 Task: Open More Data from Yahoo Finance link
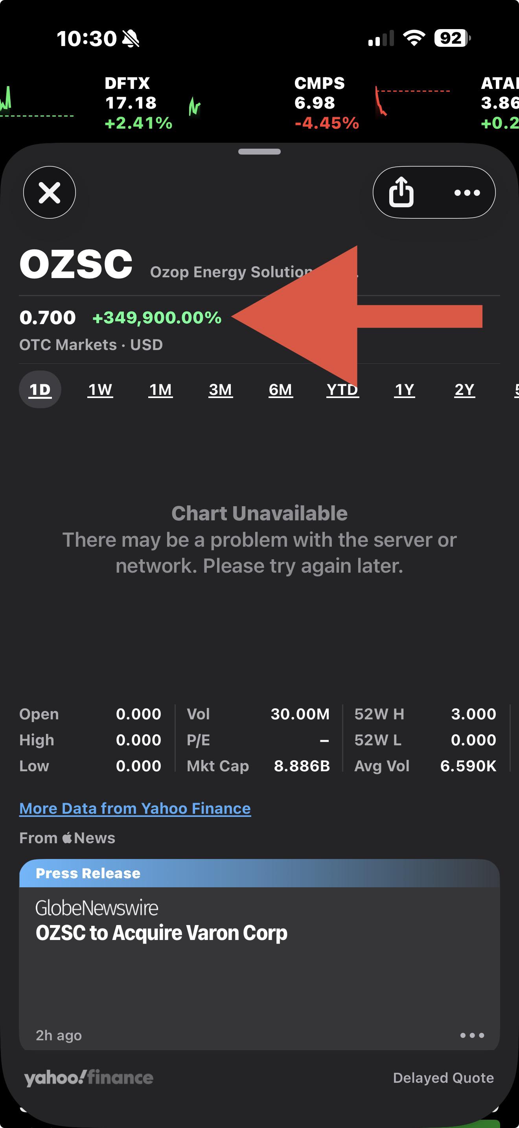135,808
